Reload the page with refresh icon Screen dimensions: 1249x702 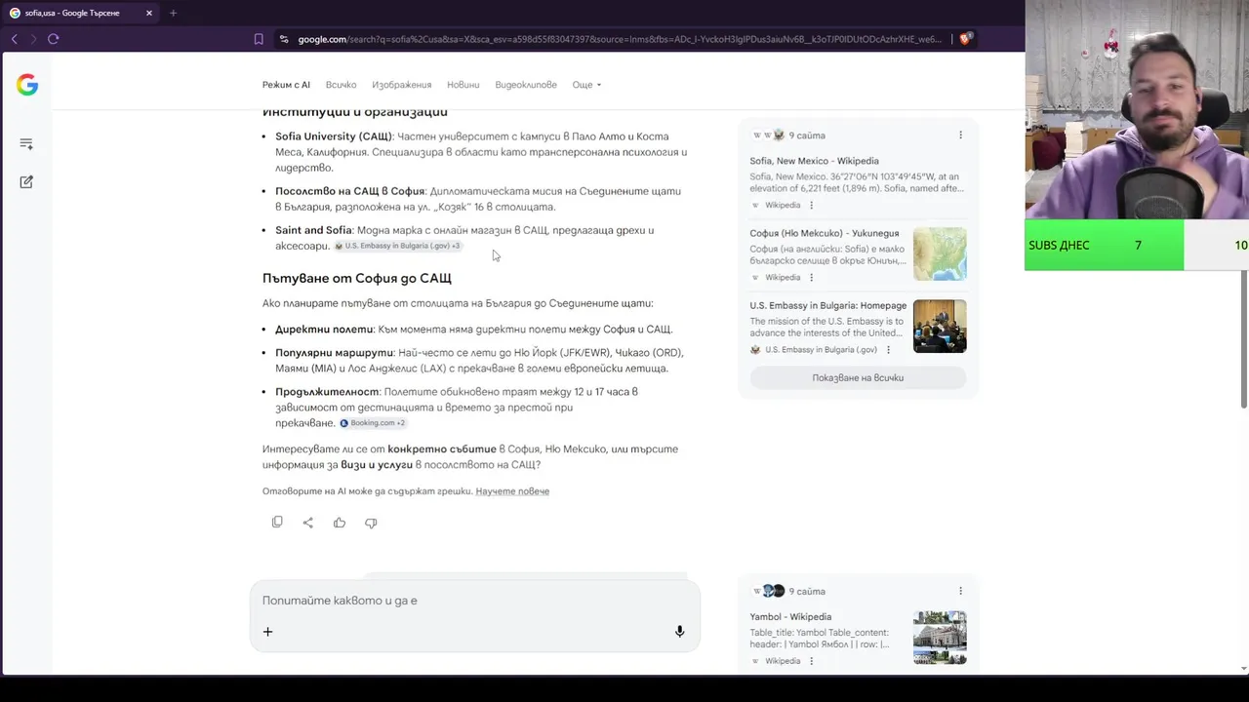pos(54,39)
